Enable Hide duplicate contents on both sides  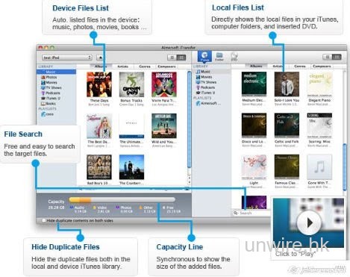coord(44,220)
